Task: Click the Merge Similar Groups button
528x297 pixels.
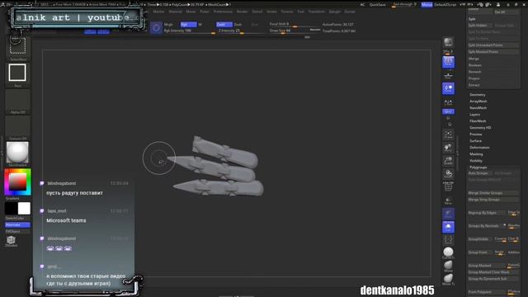Action: (493, 193)
